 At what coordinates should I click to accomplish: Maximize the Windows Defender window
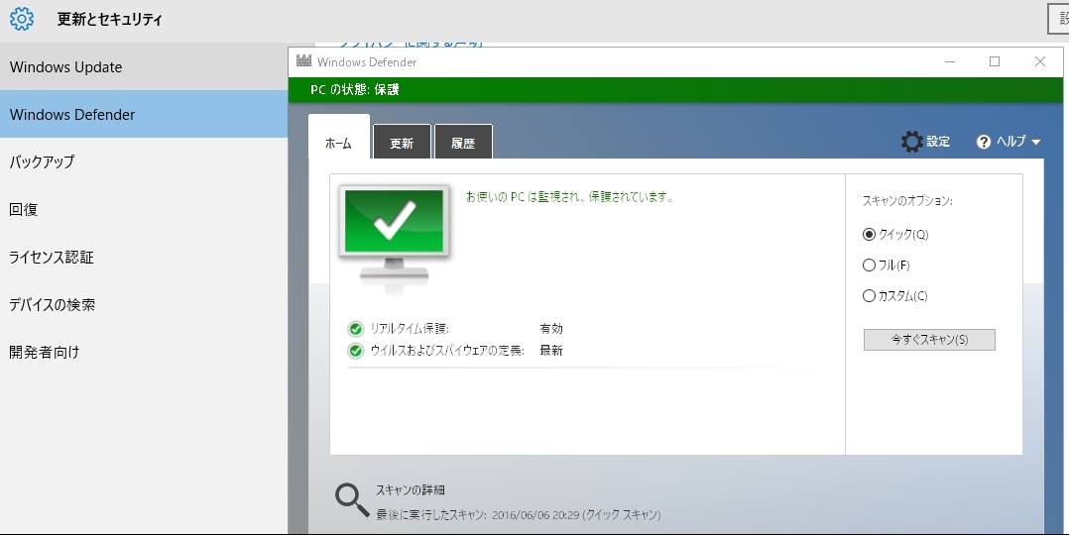[995, 61]
